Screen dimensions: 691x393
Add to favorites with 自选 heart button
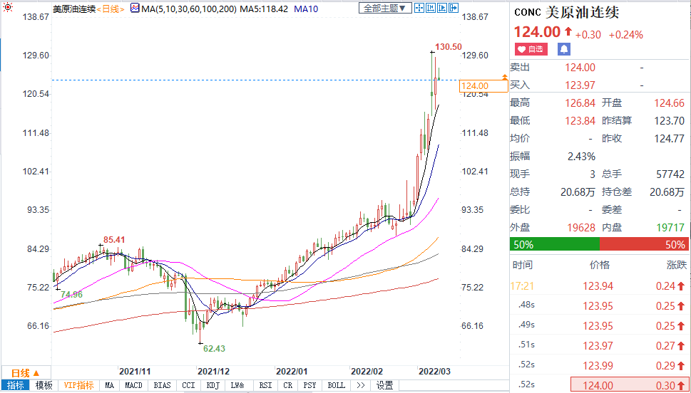pos(531,49)
